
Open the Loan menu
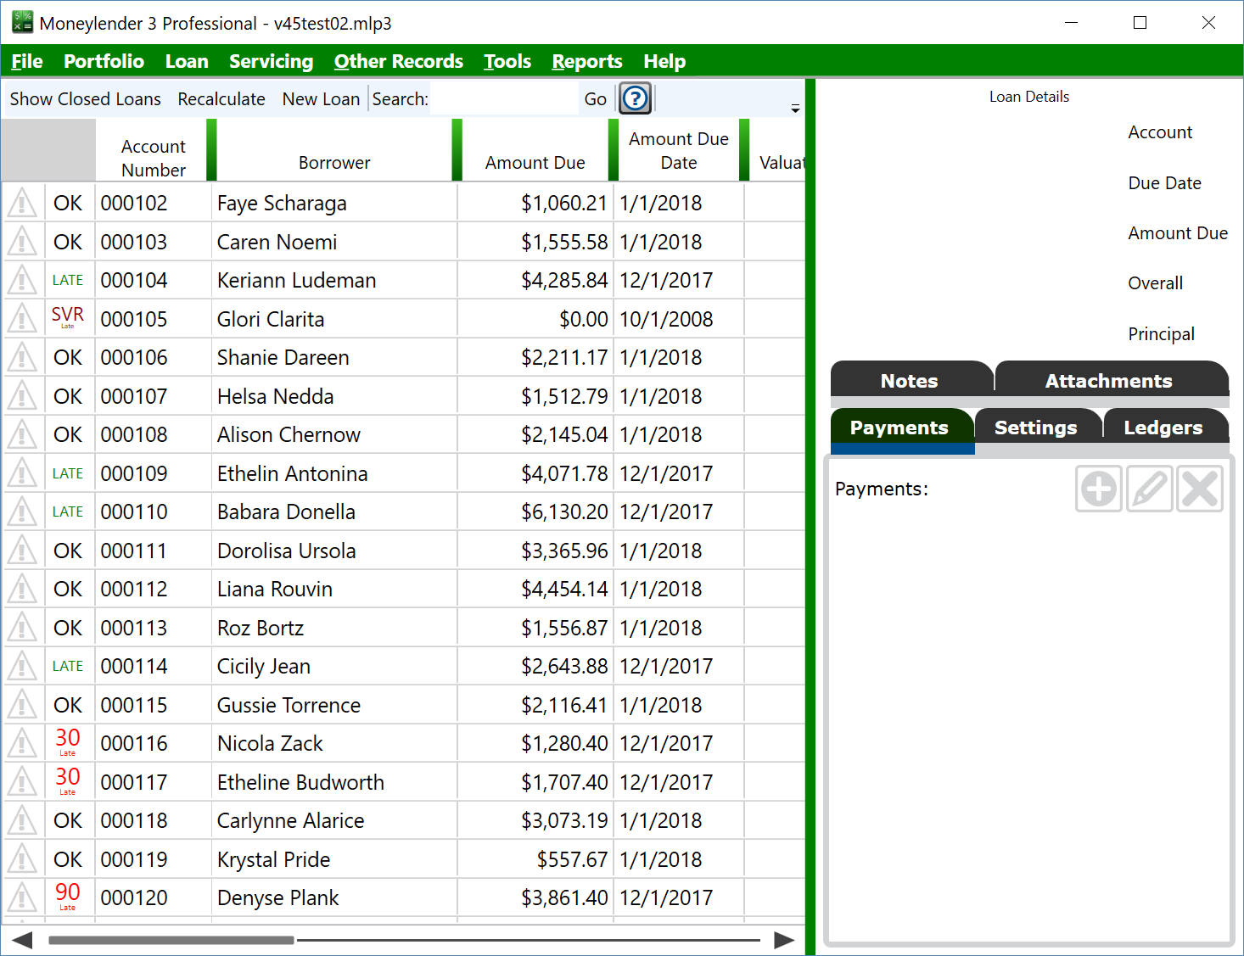coord(187,61)
